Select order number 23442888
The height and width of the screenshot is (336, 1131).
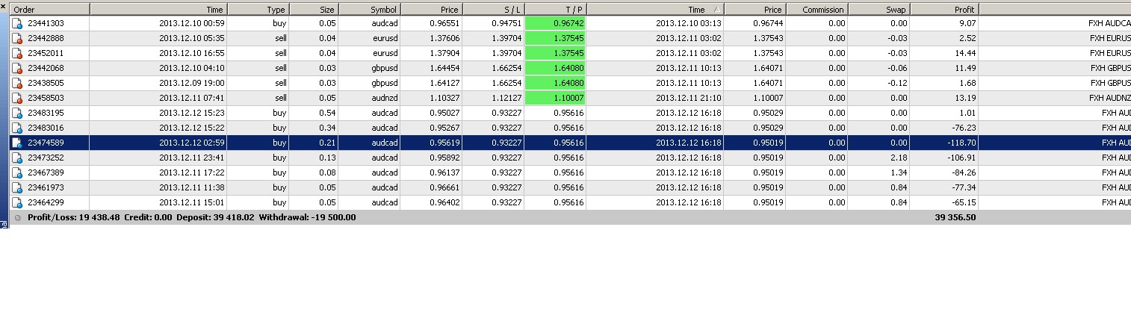point(46,38)
